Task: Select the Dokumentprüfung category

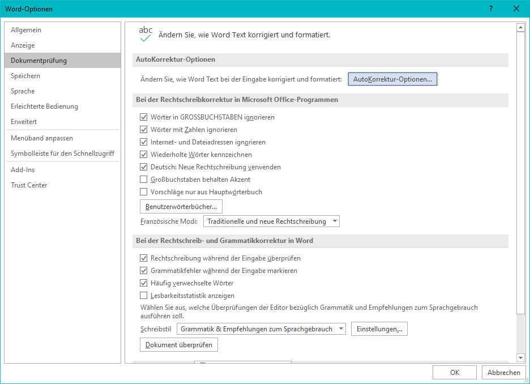Action: pyautogui.click(x=62, y=60)
